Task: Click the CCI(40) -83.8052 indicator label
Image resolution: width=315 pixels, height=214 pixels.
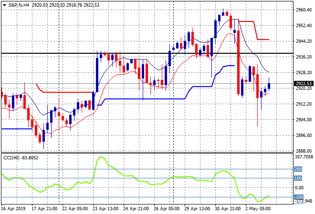Action: coord(21,158)
